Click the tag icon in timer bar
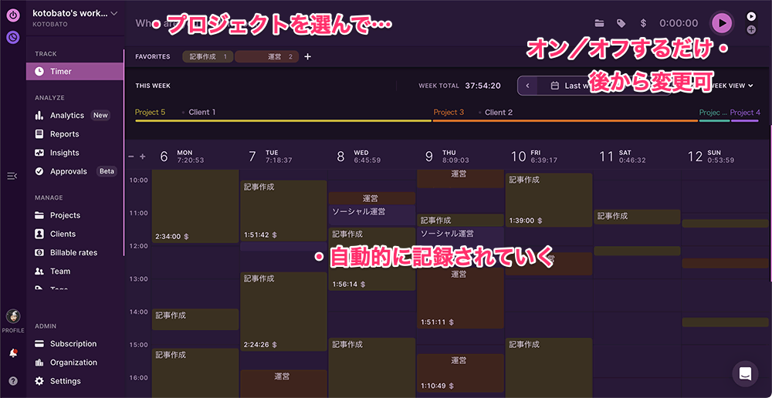 point(621,23)
